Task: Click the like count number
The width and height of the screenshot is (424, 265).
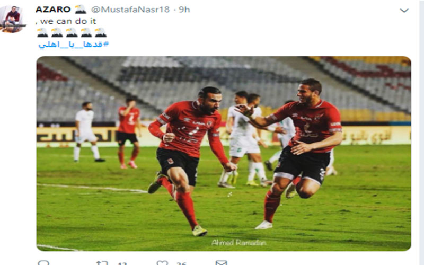Action: pyautogui.click(x=181, y=263)
